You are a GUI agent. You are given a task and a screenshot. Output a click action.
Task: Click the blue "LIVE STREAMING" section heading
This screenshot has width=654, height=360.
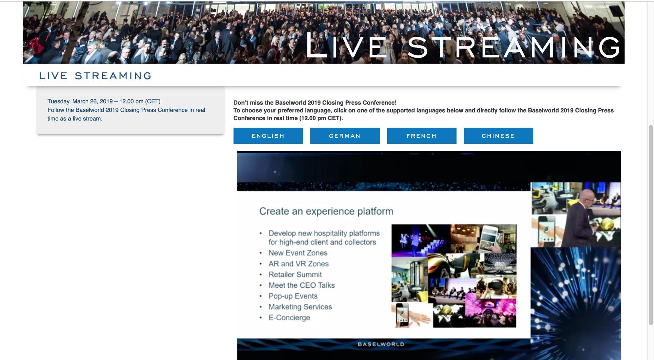(x=95, y=76)
